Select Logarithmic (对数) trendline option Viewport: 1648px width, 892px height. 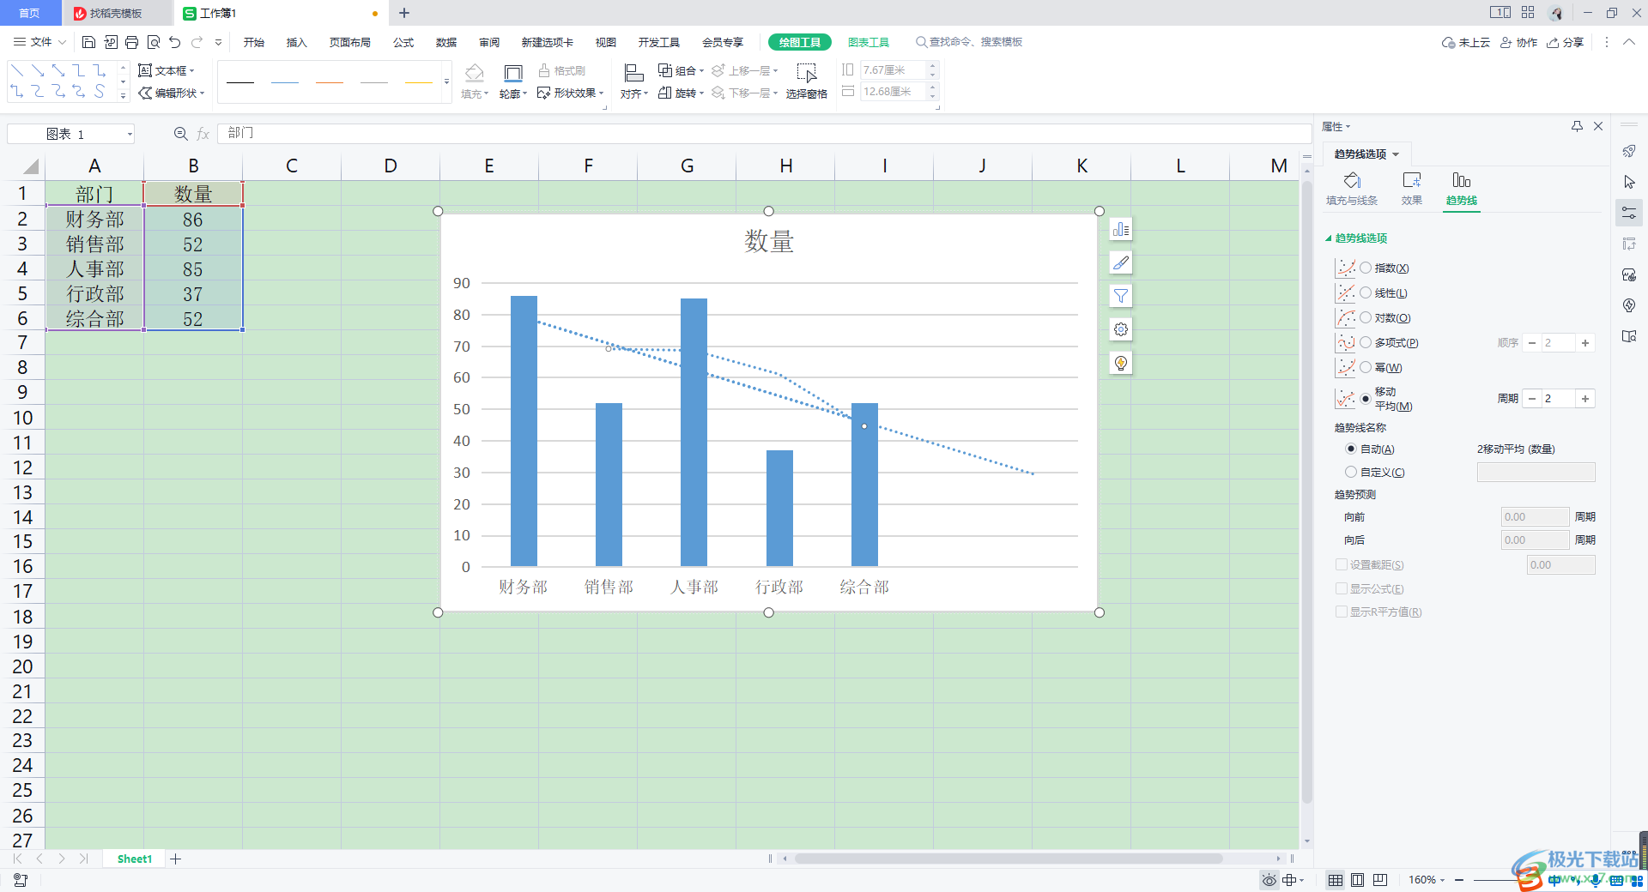(x=1366, y=318)
